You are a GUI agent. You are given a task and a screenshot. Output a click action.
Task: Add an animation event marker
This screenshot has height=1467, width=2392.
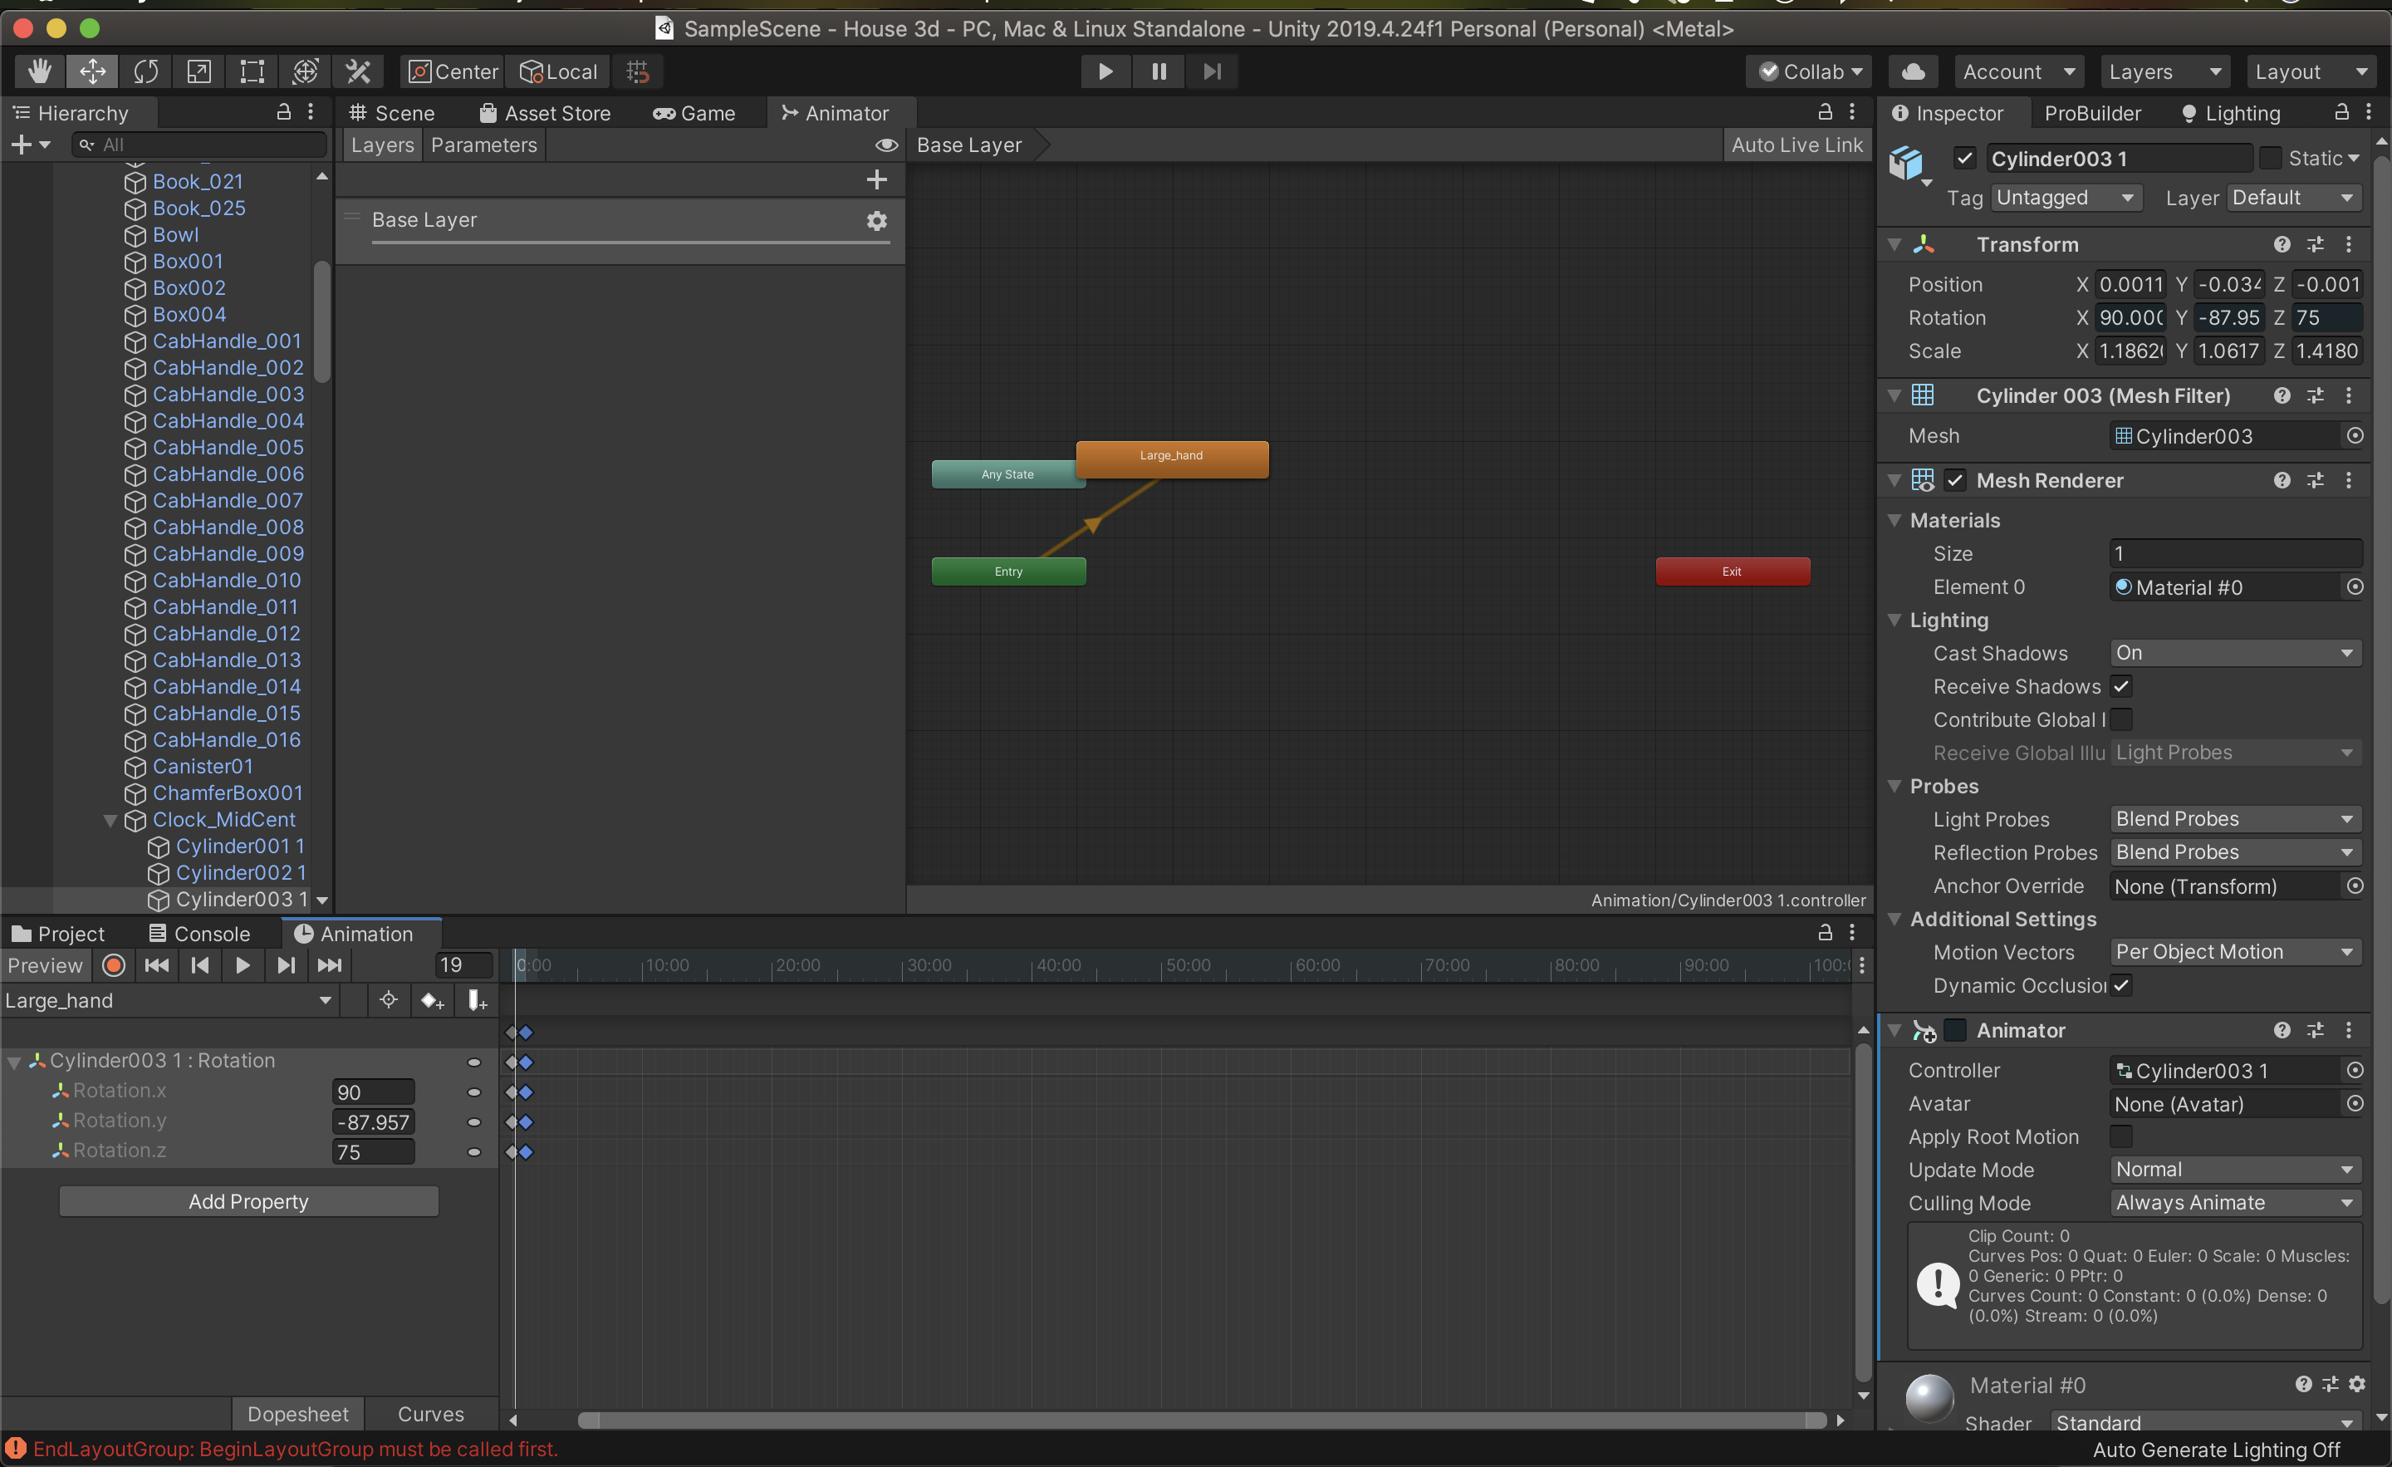point(477,1000)
